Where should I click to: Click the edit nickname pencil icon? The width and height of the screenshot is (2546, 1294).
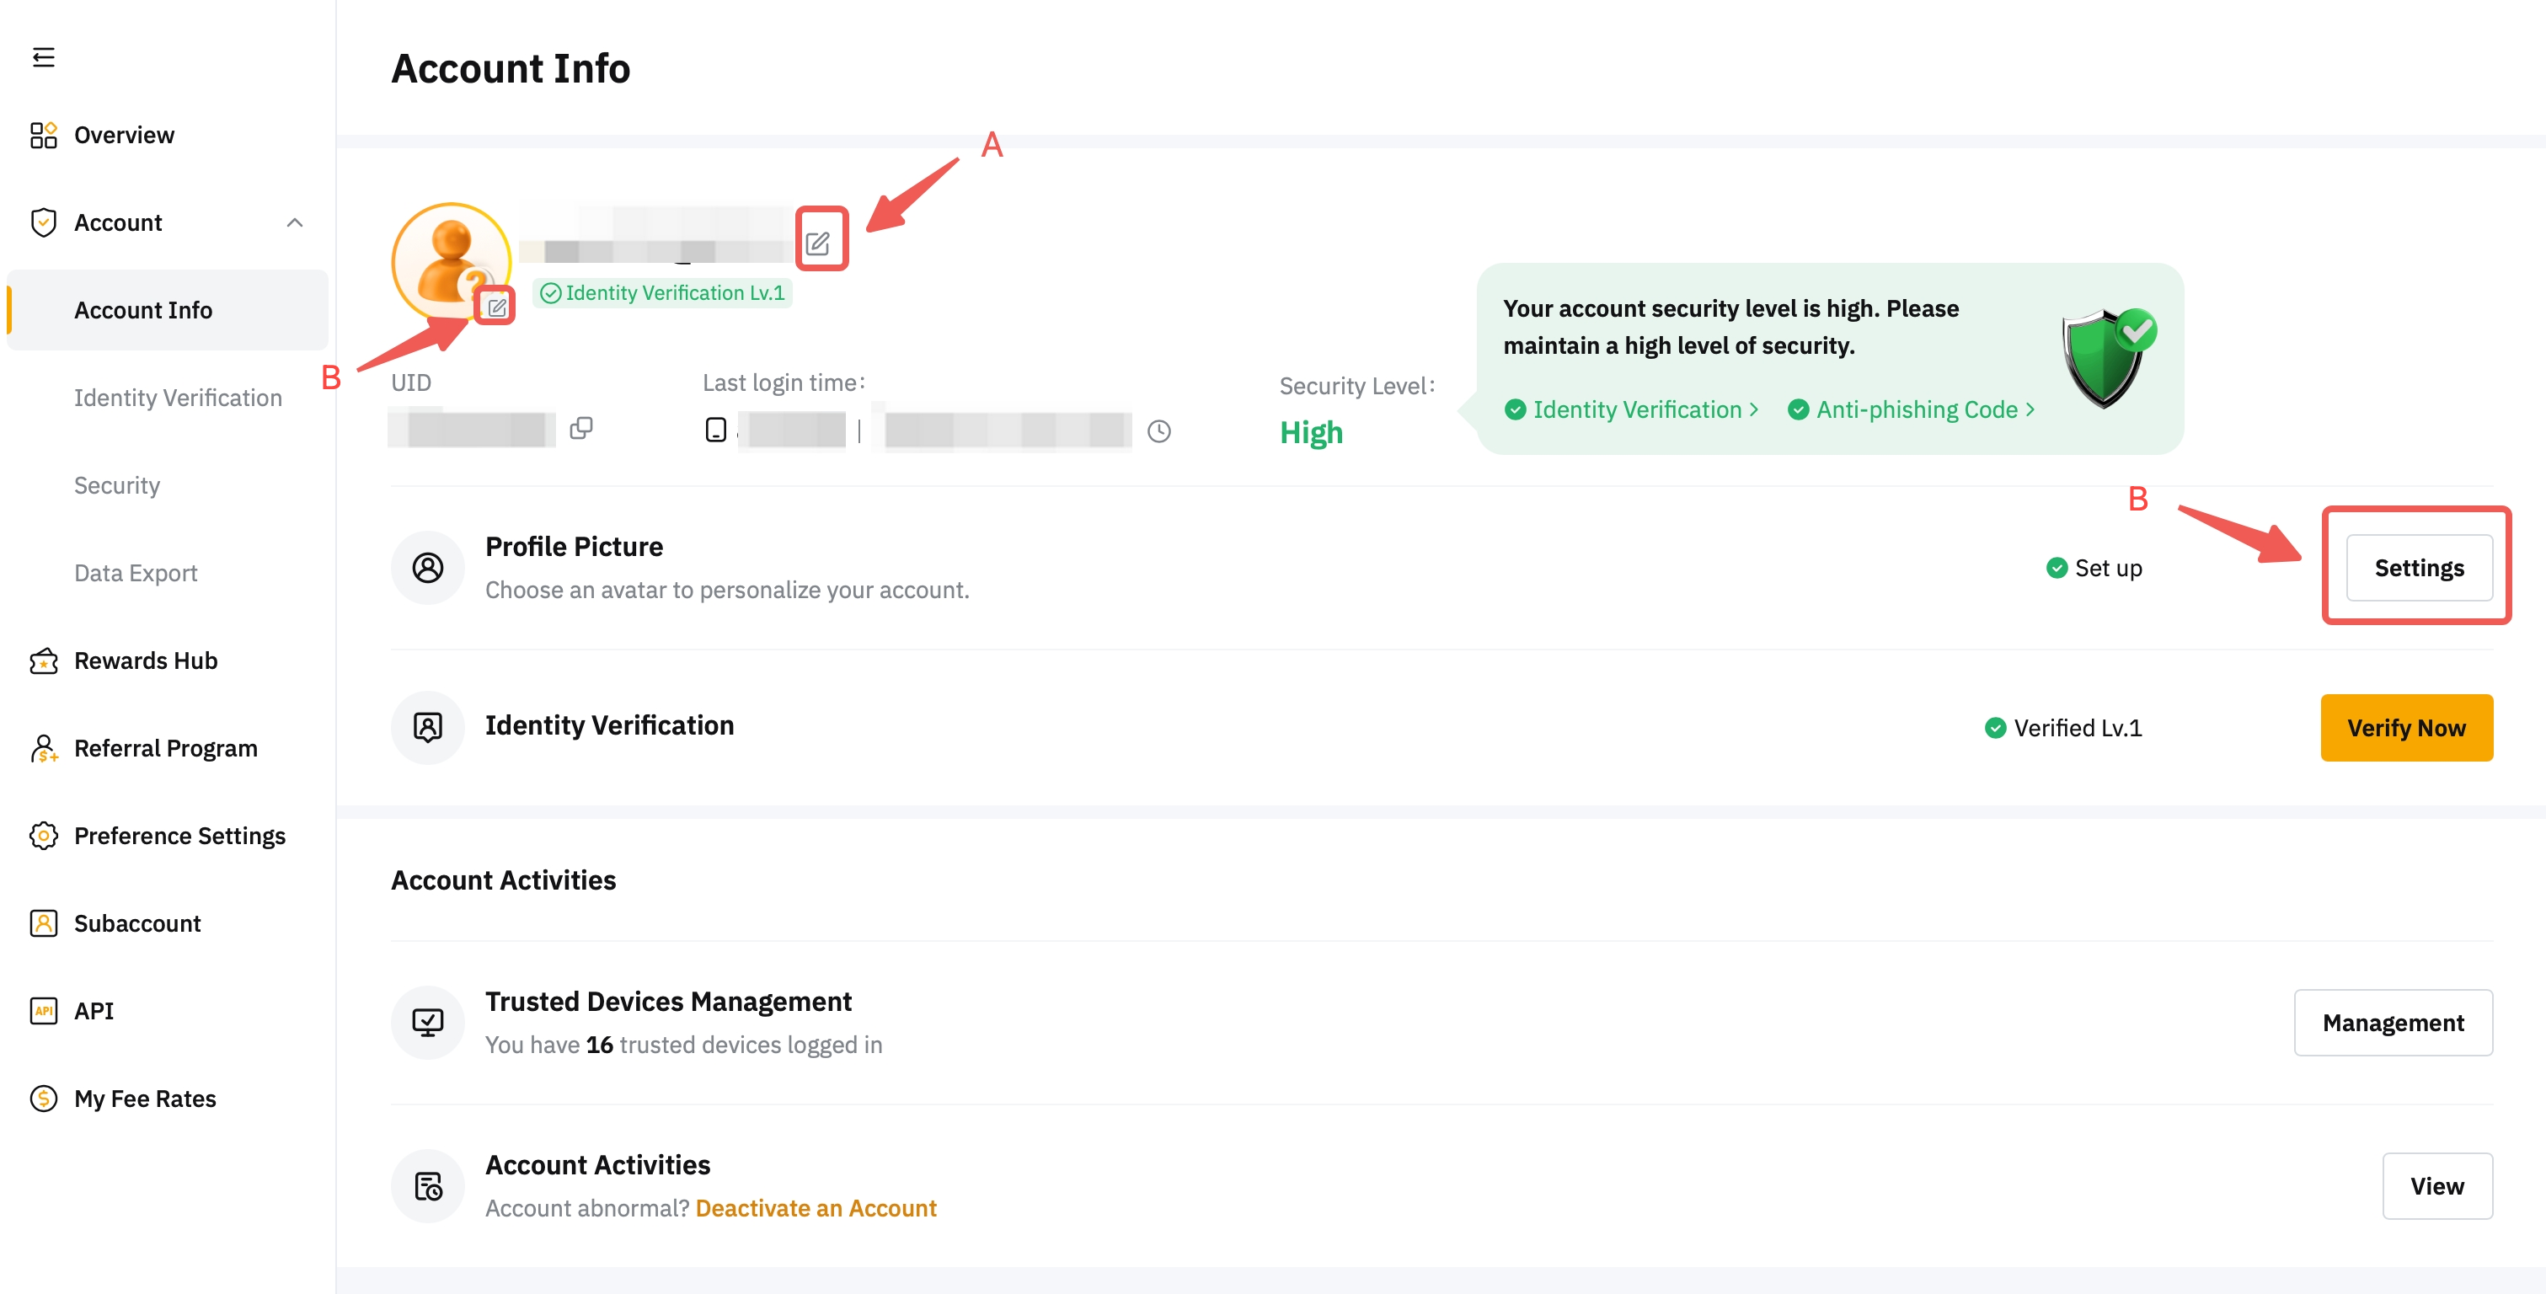click(x=817, y=242)
